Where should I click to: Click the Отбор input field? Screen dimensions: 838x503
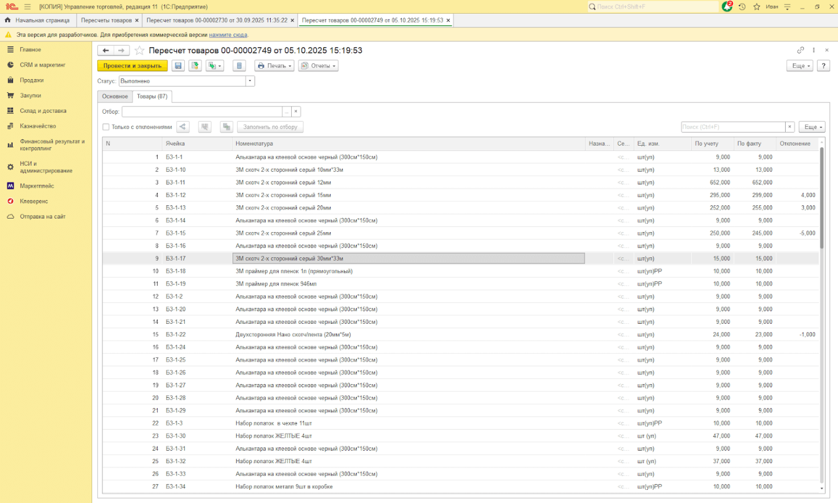202,112
